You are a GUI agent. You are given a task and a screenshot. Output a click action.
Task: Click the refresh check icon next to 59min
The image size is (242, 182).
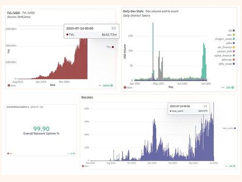[x=112, y=85]
